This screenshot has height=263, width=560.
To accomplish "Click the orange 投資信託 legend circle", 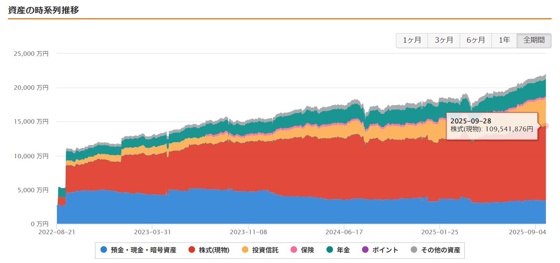I will click(x=245, y=250).
